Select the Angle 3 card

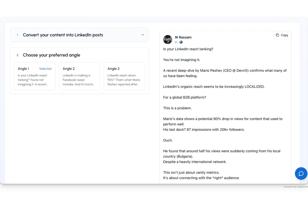point(124,76)
